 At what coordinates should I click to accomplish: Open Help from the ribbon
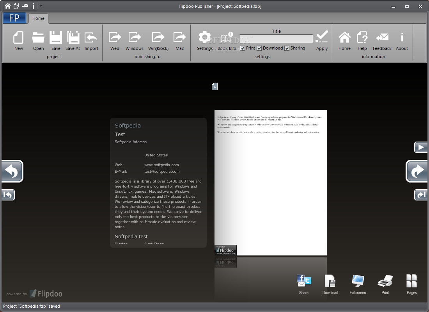coord(362,41)
